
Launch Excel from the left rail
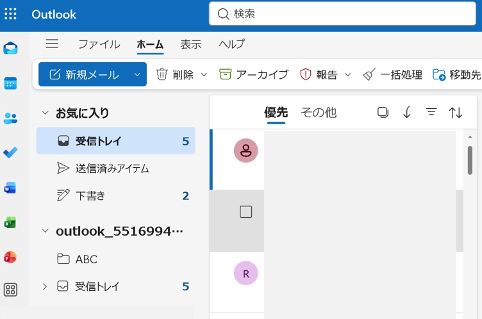pos(11,222)
